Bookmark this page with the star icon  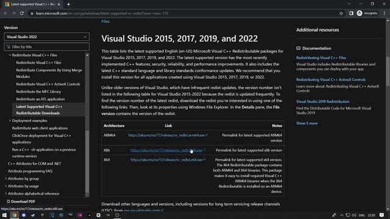pos(341,13)
